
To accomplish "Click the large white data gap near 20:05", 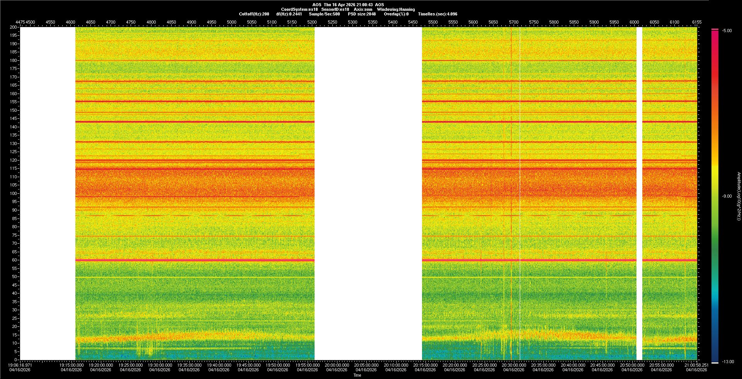I will tap(368, 193).
